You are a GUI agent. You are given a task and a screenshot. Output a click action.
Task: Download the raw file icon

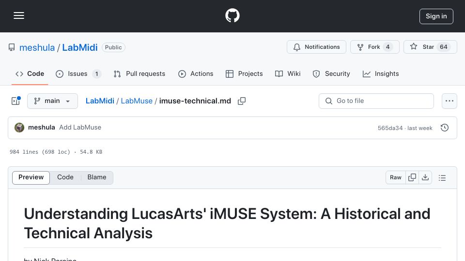425,177
